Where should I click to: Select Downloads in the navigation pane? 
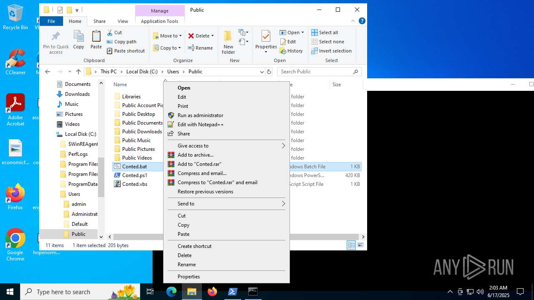77,94
